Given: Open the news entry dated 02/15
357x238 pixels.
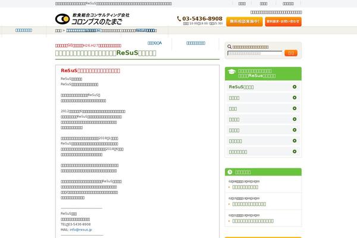Looking at the screenshot, I should pos(249,204).
